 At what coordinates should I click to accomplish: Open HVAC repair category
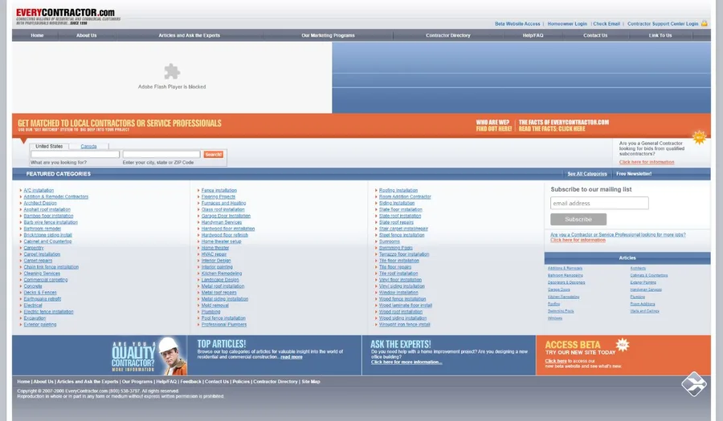(214, 254)
